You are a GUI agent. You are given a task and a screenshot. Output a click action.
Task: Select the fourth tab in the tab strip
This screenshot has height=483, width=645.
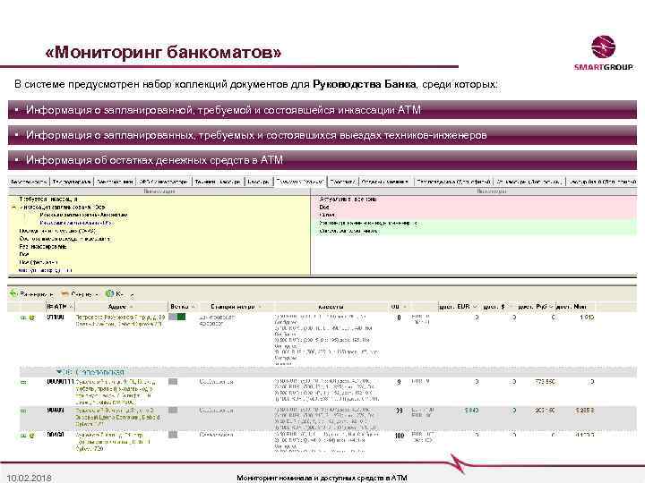pos(164,181)
